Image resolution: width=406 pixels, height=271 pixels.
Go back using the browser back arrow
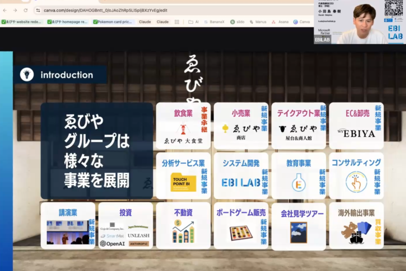(x=5, y=10)
